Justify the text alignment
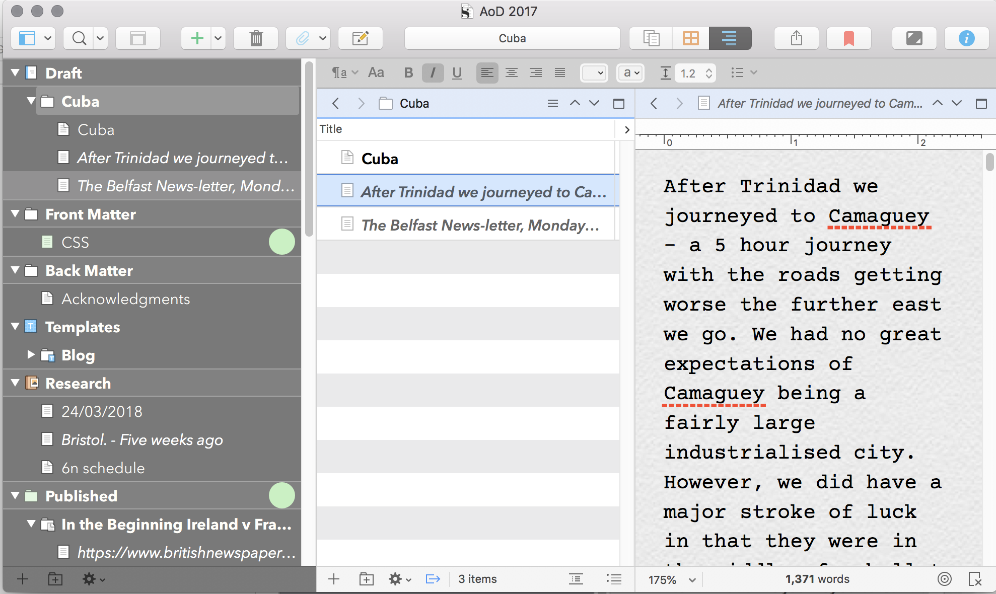The width and height of the screenshot is (996, 594). (559, 73)
